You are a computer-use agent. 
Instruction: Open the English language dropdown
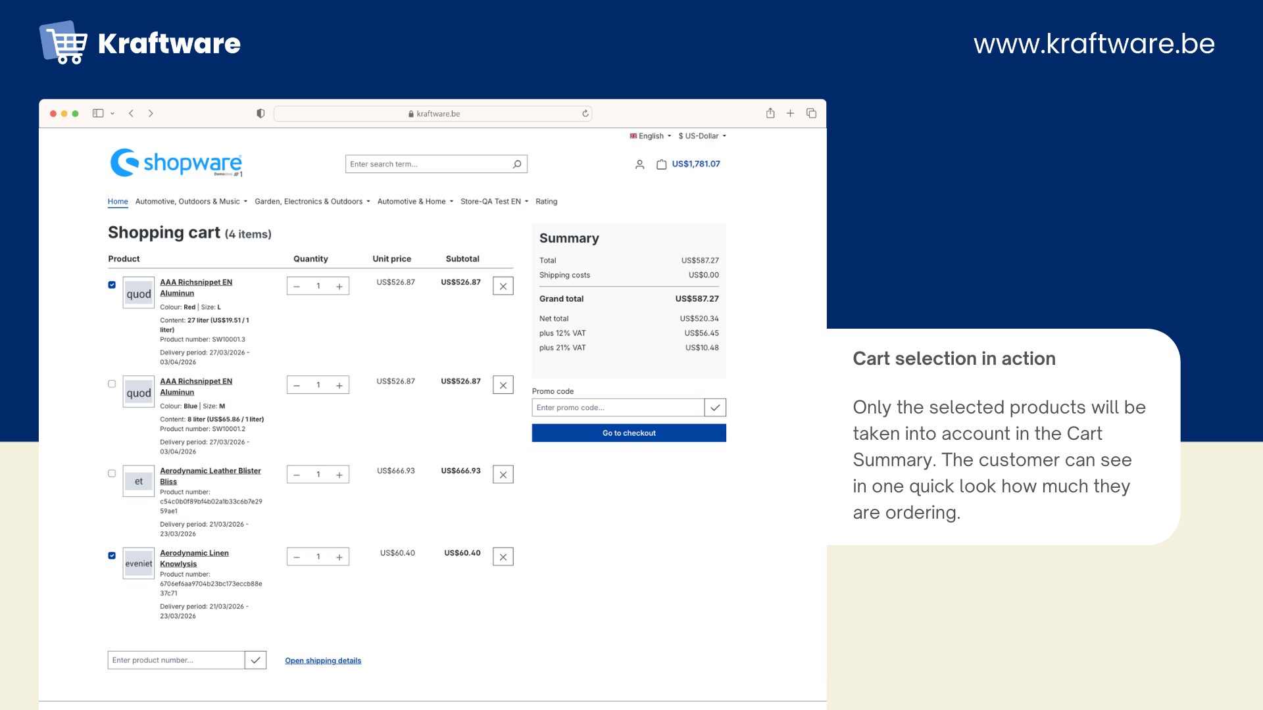point(651,136)
